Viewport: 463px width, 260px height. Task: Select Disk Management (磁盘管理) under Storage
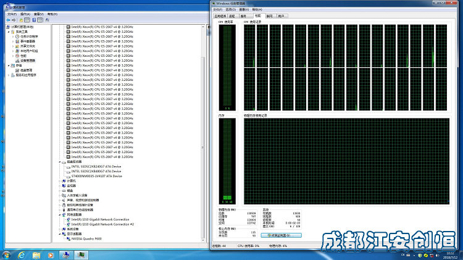coord(26,70)
